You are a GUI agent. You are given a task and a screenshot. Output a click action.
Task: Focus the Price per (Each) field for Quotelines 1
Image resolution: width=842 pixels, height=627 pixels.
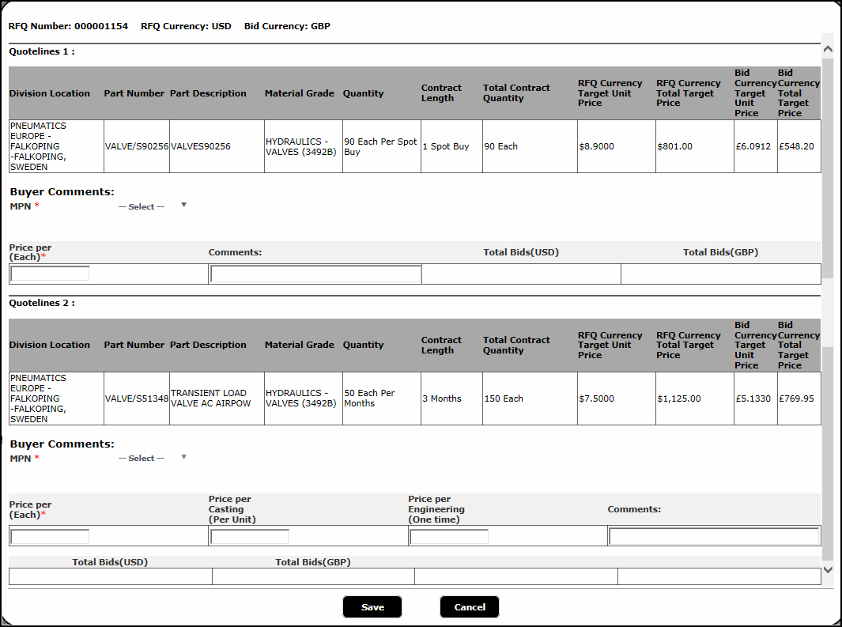[50, 274]
